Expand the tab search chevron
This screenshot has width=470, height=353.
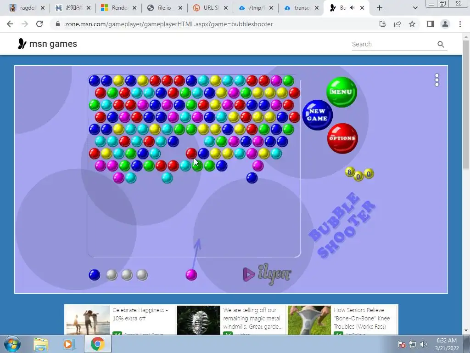(415, 8)
